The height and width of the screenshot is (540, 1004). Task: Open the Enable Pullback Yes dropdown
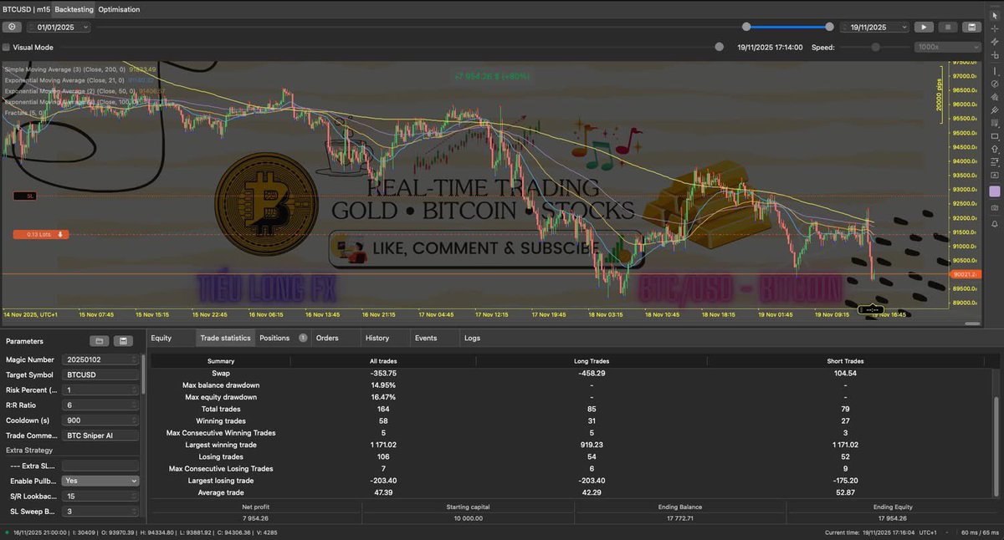coord(100,481)
